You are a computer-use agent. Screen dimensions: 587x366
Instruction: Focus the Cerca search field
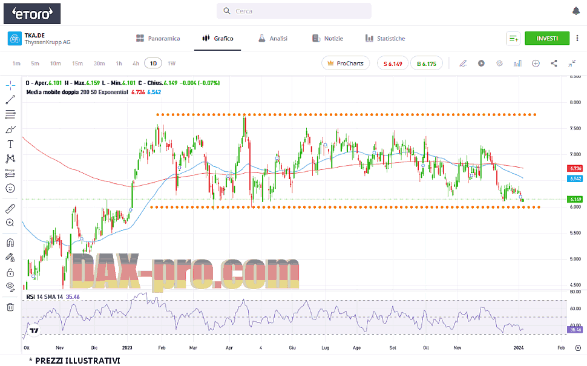click(294, 11)
